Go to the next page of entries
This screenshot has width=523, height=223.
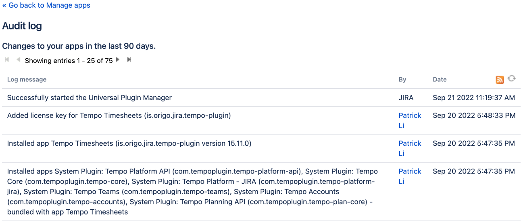pos(118,60)
